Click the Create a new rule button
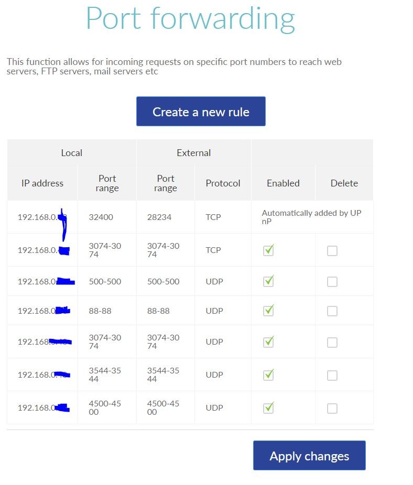This screenshot has width=413, height=485. [x=201, y=112]
